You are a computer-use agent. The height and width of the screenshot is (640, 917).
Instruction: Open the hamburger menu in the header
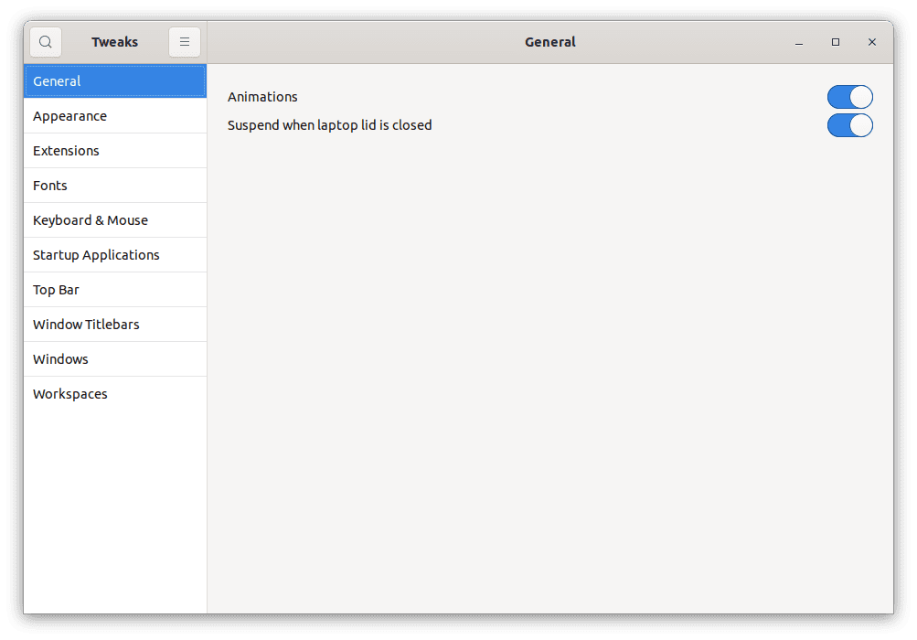185,42
